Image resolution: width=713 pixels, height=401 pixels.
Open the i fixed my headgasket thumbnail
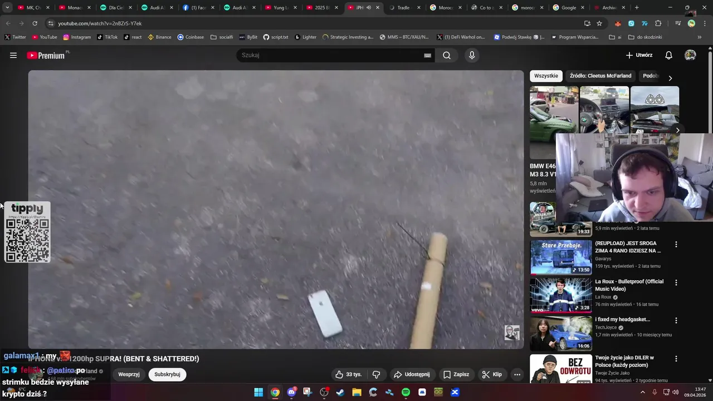560,334
